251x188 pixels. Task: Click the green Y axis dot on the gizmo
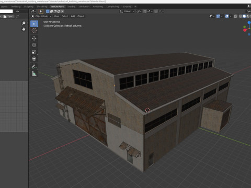[x=245, y=27]
